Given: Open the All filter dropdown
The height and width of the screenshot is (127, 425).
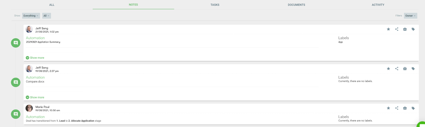Looking at the screenshot, I should pos(46,16).
